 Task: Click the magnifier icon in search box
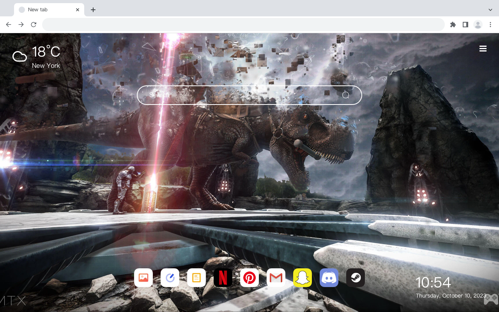tap(346, 95)
